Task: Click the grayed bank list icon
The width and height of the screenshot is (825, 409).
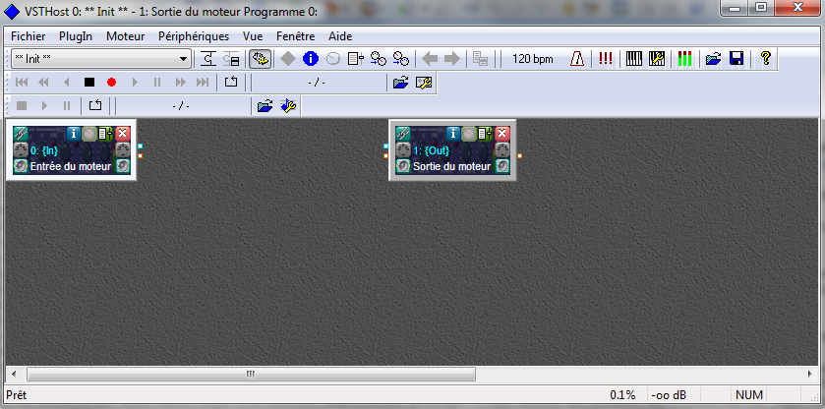Action: (231, 59)
